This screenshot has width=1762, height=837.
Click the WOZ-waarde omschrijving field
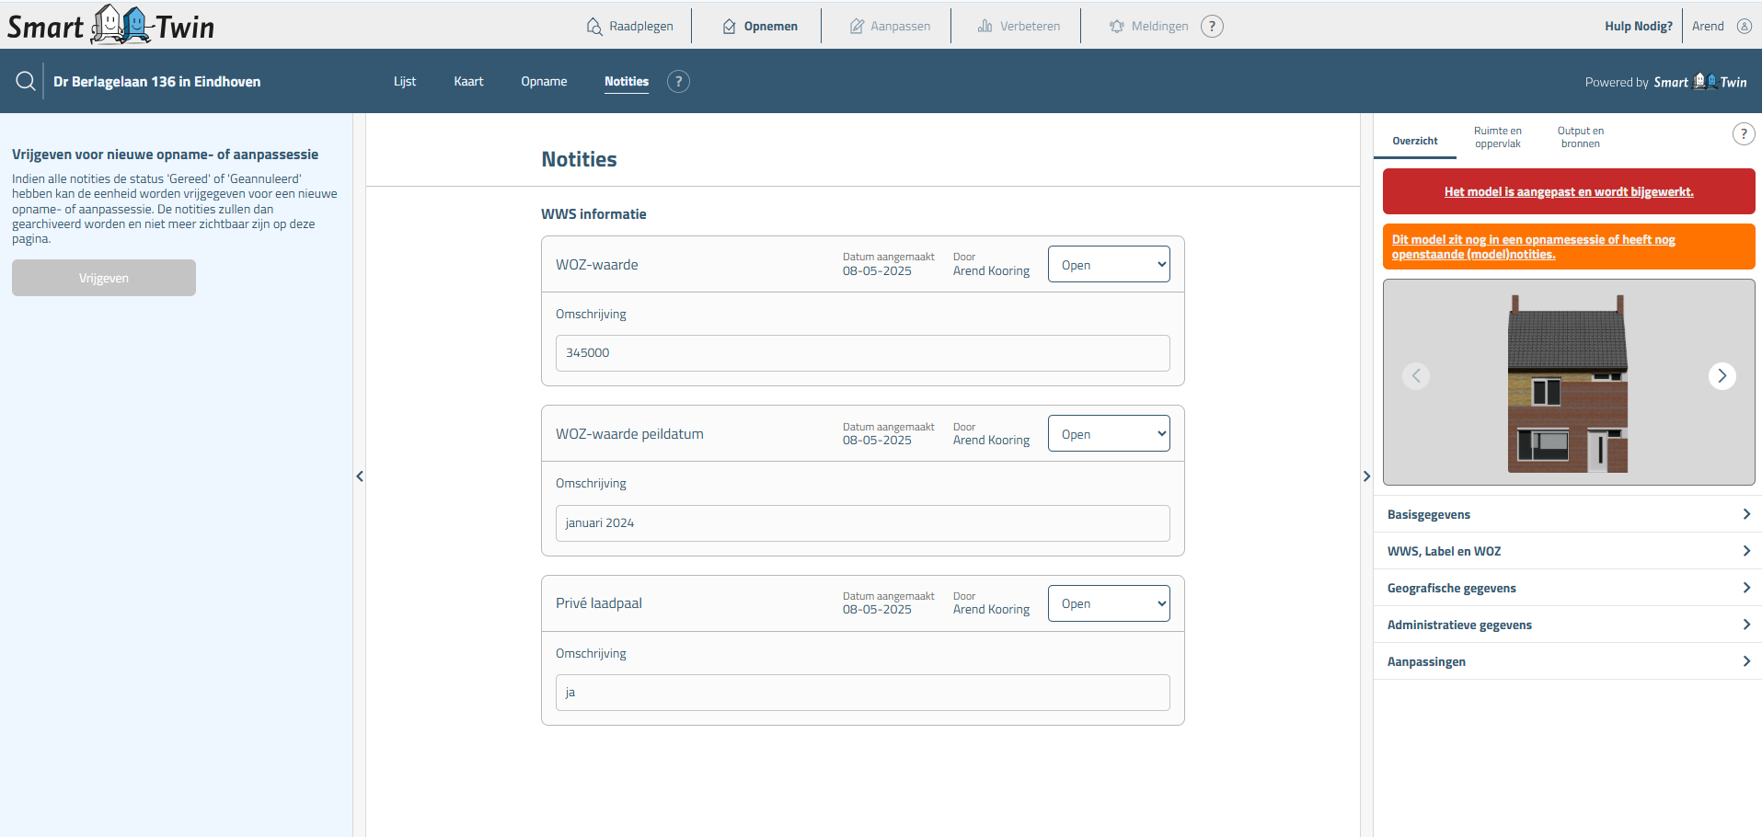862,353
